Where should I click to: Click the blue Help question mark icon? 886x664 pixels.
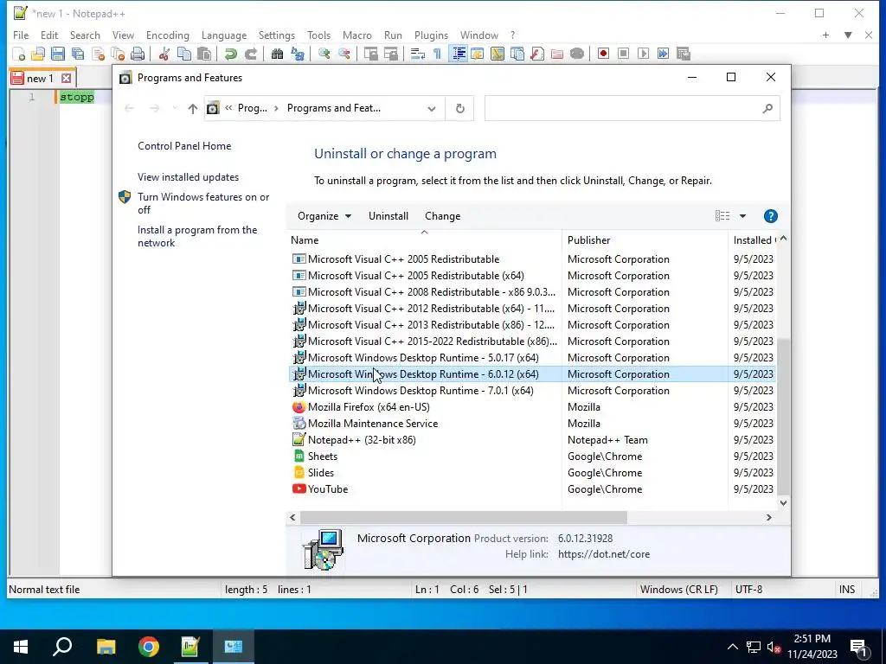pos(771,216)
